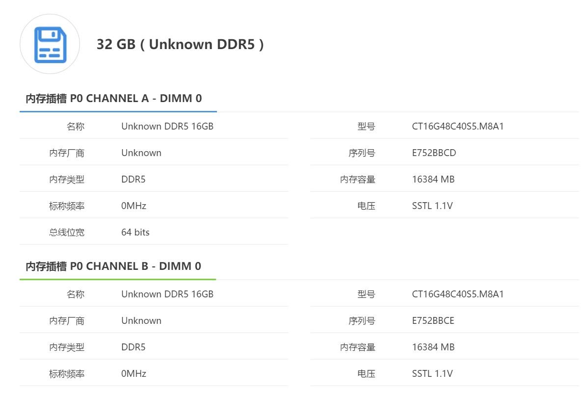Click serial number E752BBCE

pyautogui.click(x=433, y=320)
